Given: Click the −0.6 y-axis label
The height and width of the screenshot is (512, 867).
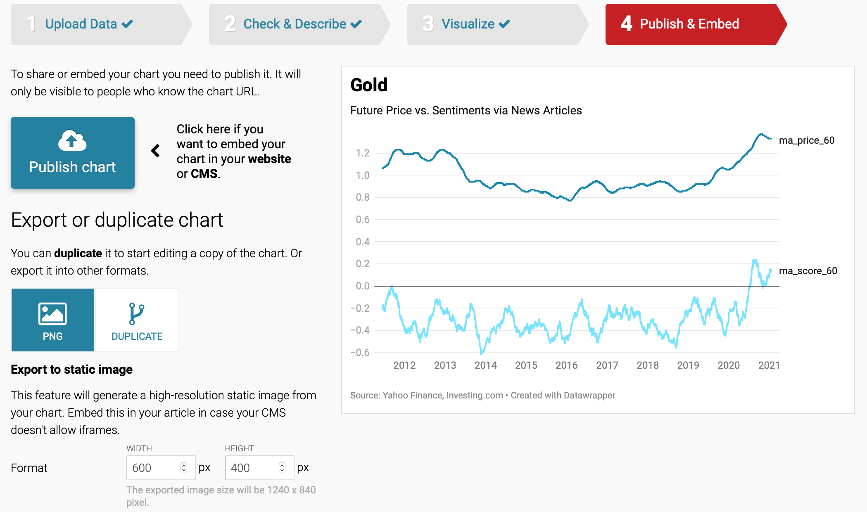Looking at the screenshot, I should tap(360, 352).
